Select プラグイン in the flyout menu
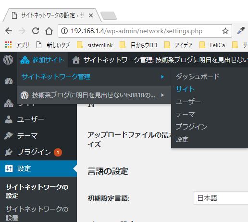248x222 pixels. 191,127
